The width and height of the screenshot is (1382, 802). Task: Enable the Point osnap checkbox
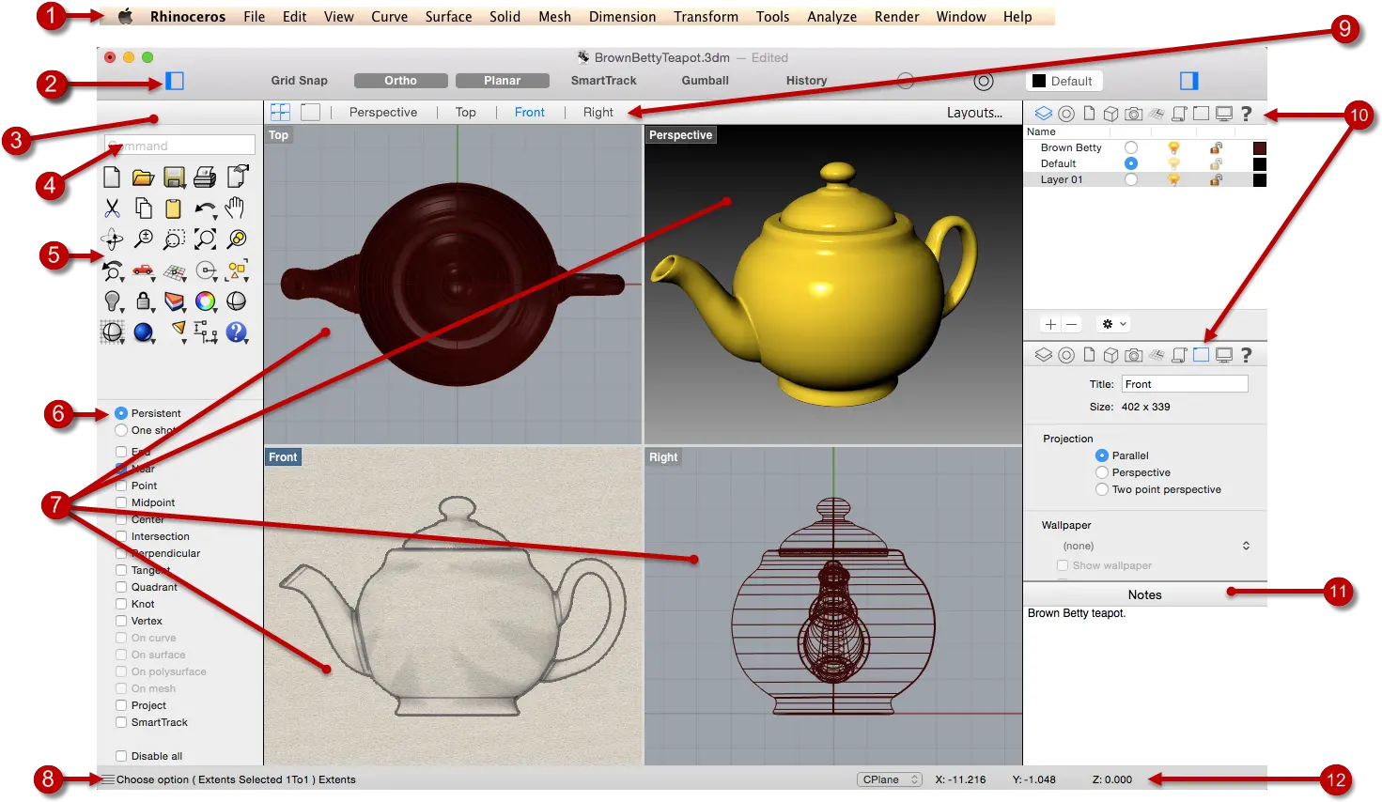121,486
